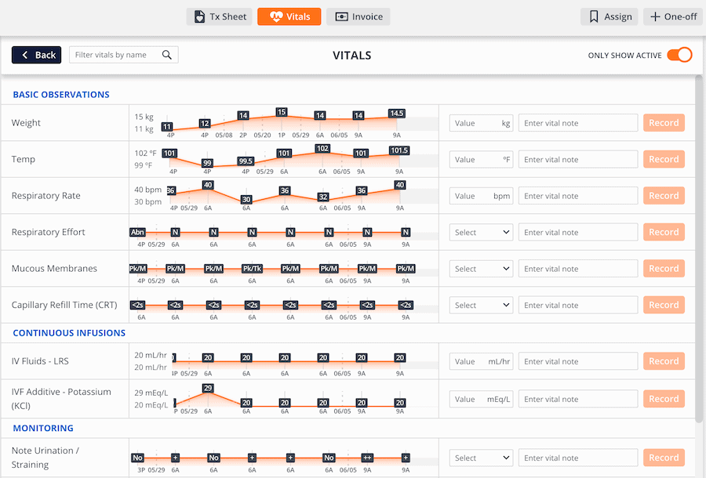The image size is (706, 478).
Task: Click the 102 data point on Temp chart
Action: click(x=322, y=148)
